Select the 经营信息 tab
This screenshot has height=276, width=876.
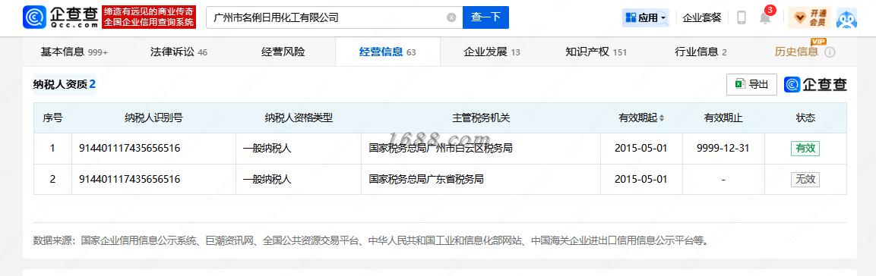pyautogui.click(x=387, y=52)
